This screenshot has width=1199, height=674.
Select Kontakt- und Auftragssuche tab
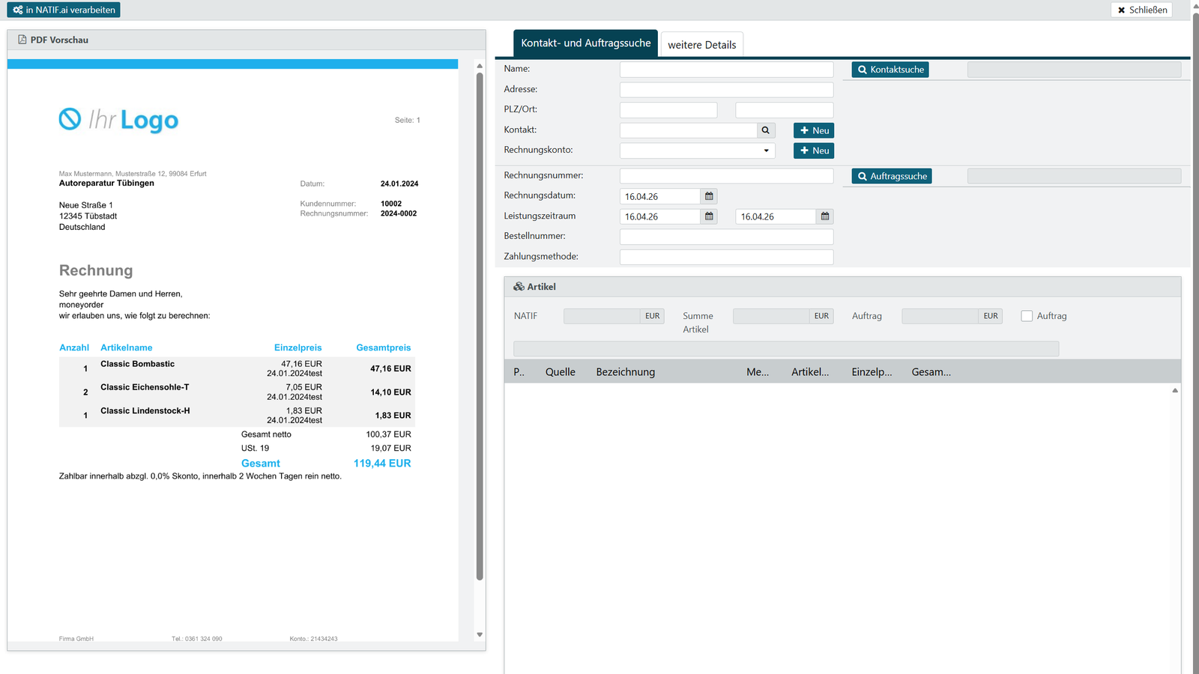coord(586,43)
